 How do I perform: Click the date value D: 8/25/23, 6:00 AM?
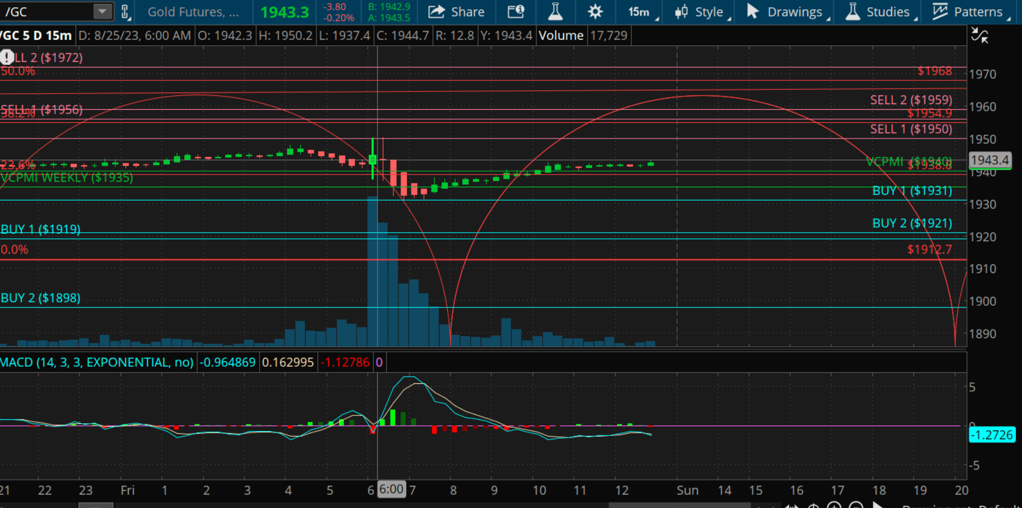(134, 35)
